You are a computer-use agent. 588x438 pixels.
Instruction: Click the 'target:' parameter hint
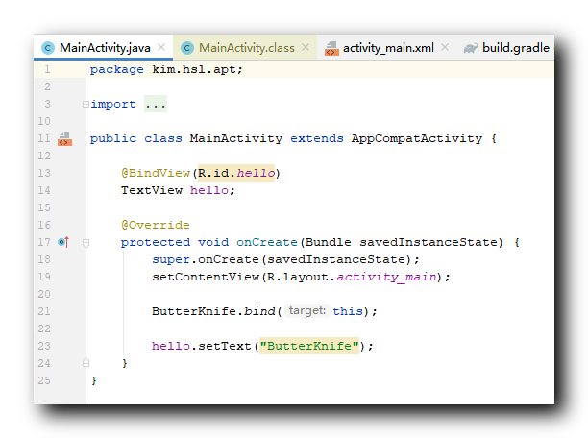[307, 311]
